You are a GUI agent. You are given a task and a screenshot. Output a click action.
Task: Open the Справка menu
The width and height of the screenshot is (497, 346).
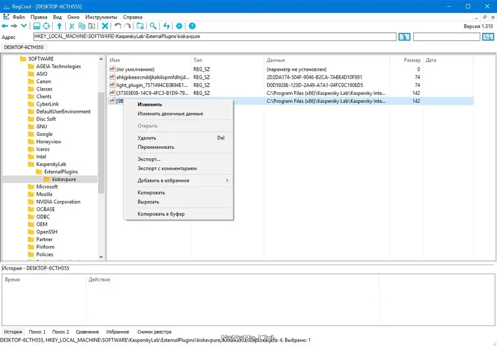point(132,17)
